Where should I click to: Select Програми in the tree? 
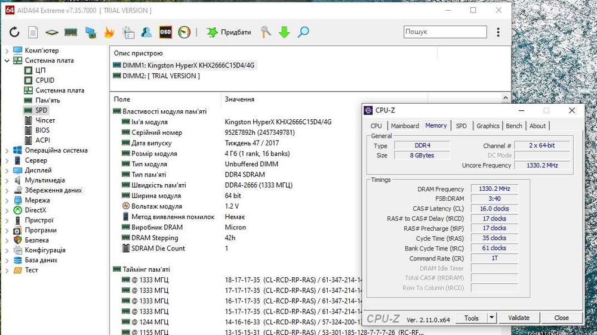41,230
